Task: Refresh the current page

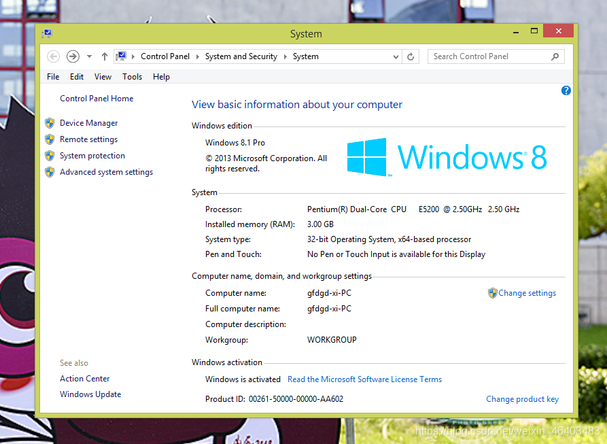Action: tap(411, 56)
